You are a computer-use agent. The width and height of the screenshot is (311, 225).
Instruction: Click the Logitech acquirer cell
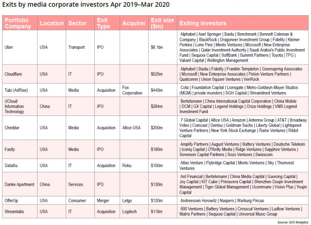click(130, 211)
